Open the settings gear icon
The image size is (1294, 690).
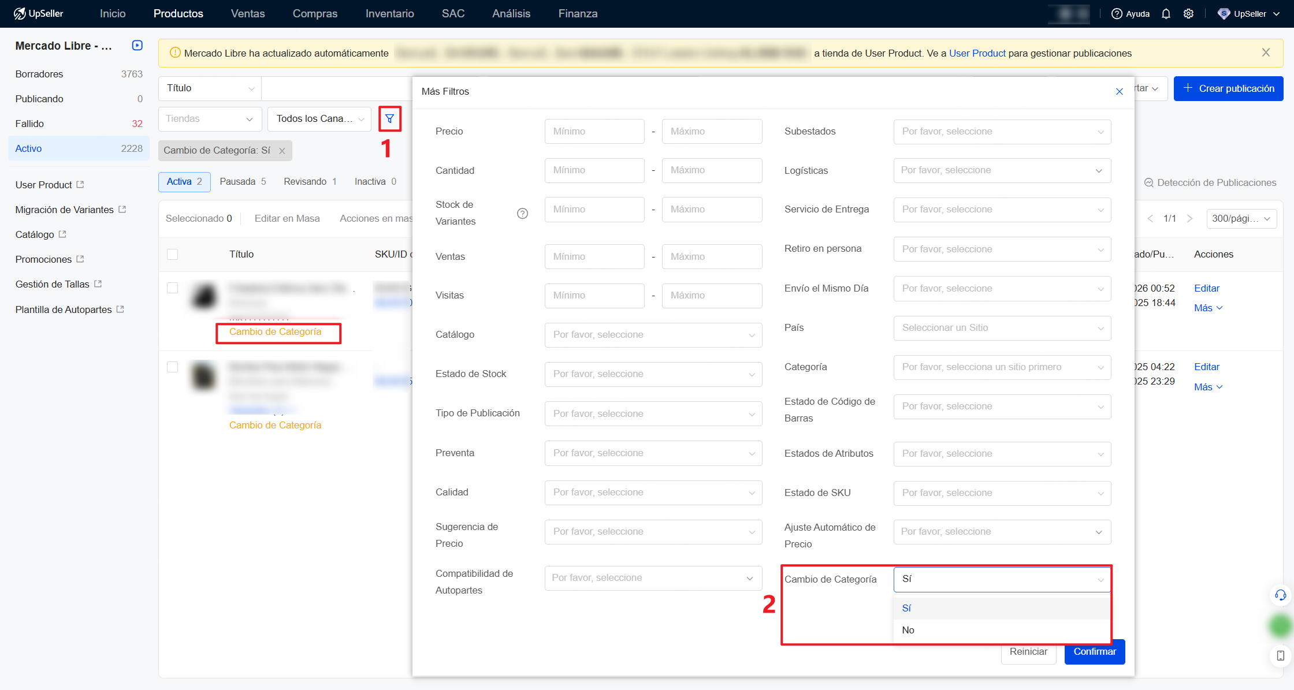[1188, 14]
